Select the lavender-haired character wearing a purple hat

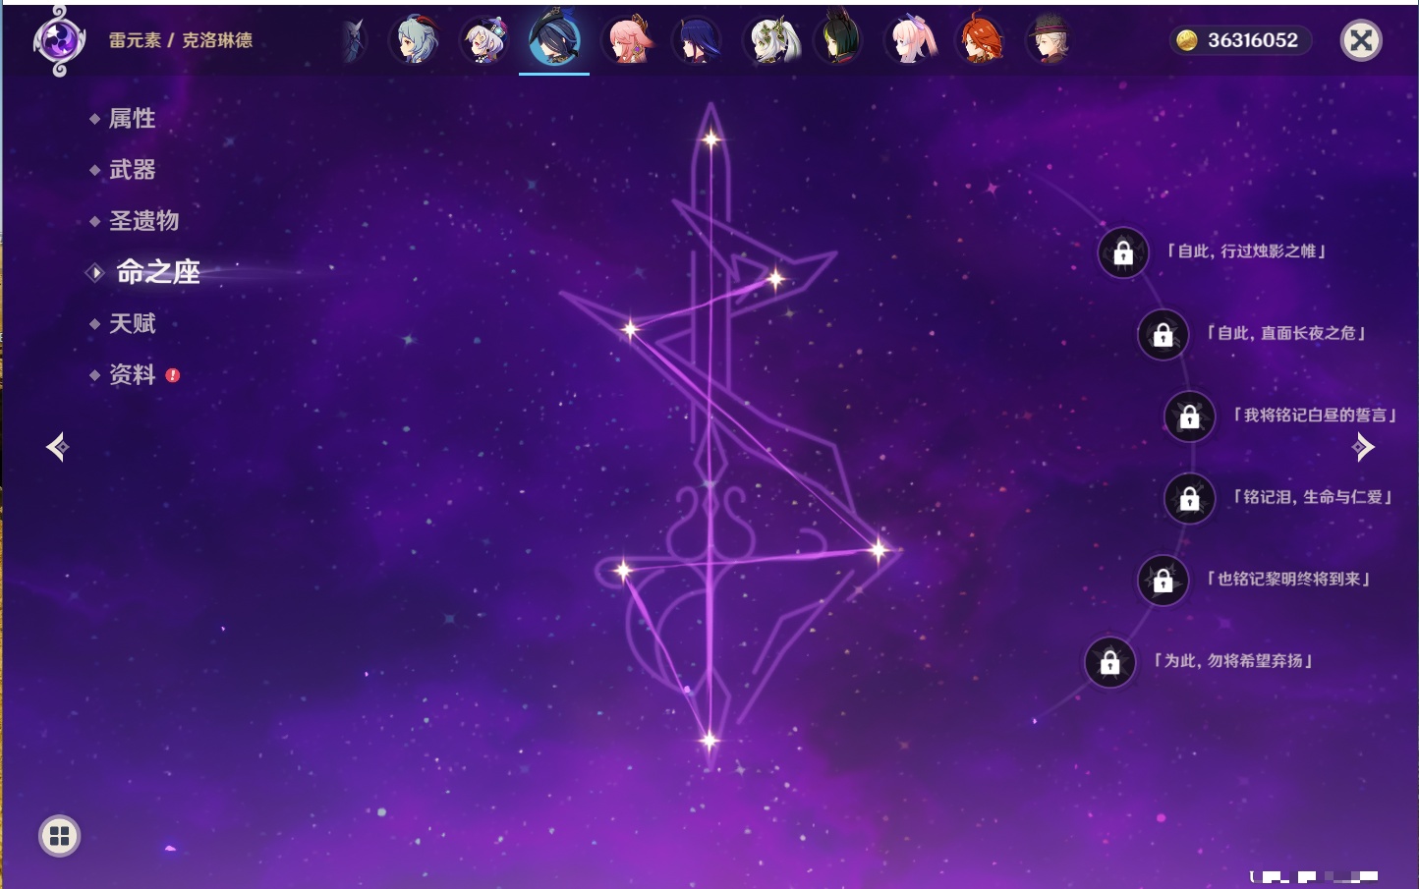pyautogui.click(x=484, y=40)
